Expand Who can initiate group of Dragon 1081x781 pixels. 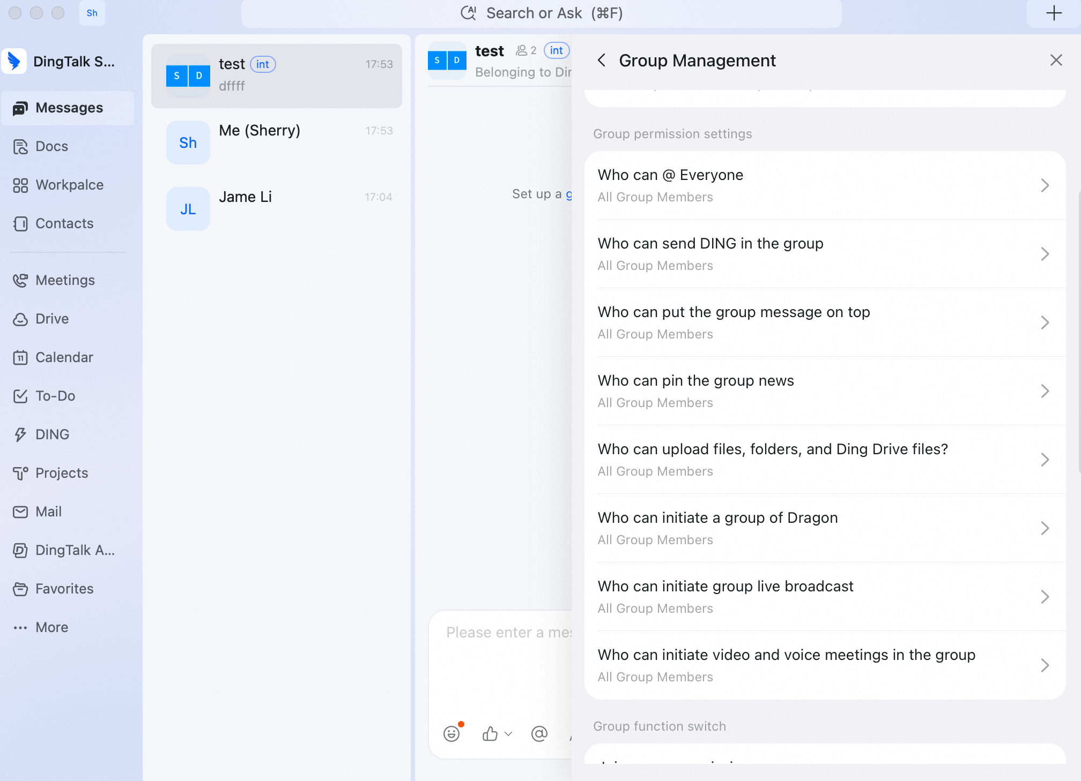click(825, 528)
